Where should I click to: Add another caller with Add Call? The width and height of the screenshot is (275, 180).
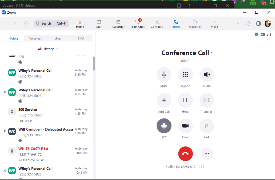pos(164,100)
